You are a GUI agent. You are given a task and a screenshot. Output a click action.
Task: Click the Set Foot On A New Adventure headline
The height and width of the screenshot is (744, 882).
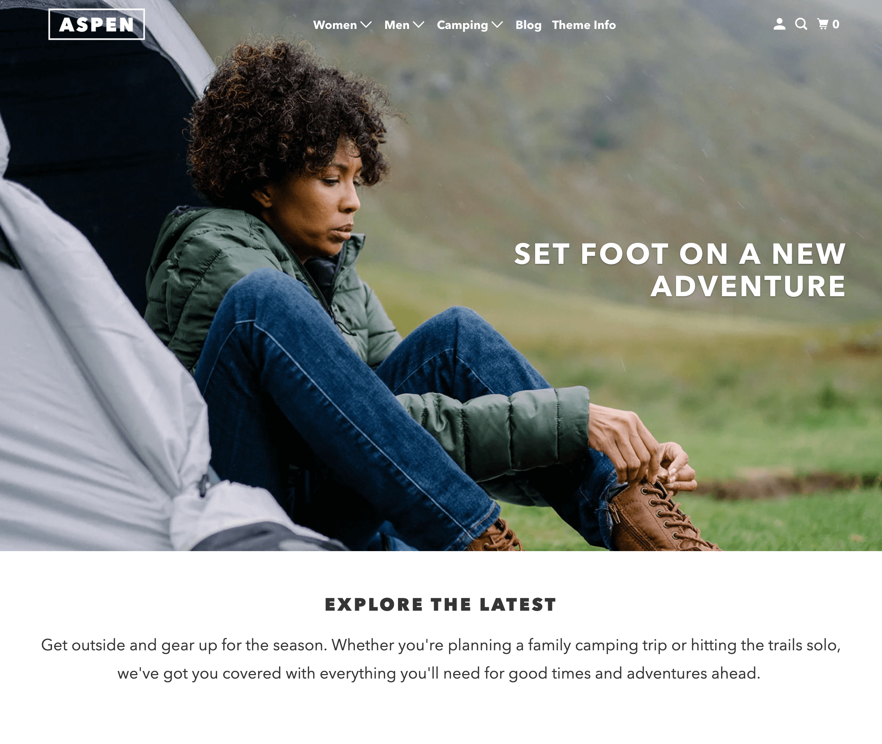pyautogui.click(x=680, y=270)
